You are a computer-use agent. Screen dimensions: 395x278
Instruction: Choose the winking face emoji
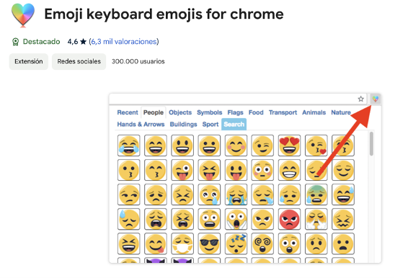[x=263, y=145]
